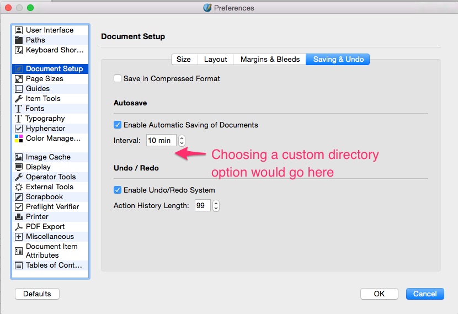Click the Scrapbook icon
Viewport: 458px width, 314px height.
[x=19, y=197]
